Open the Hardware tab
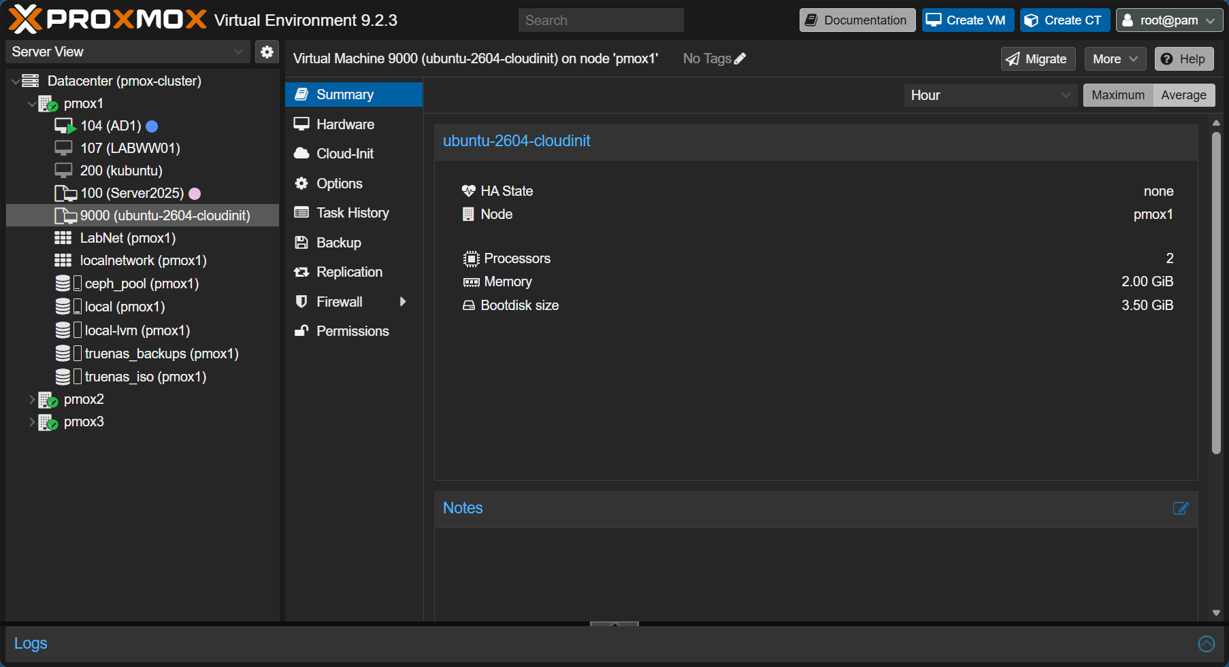Viewport: 1229px width, 667px height. tap(354, 124)
